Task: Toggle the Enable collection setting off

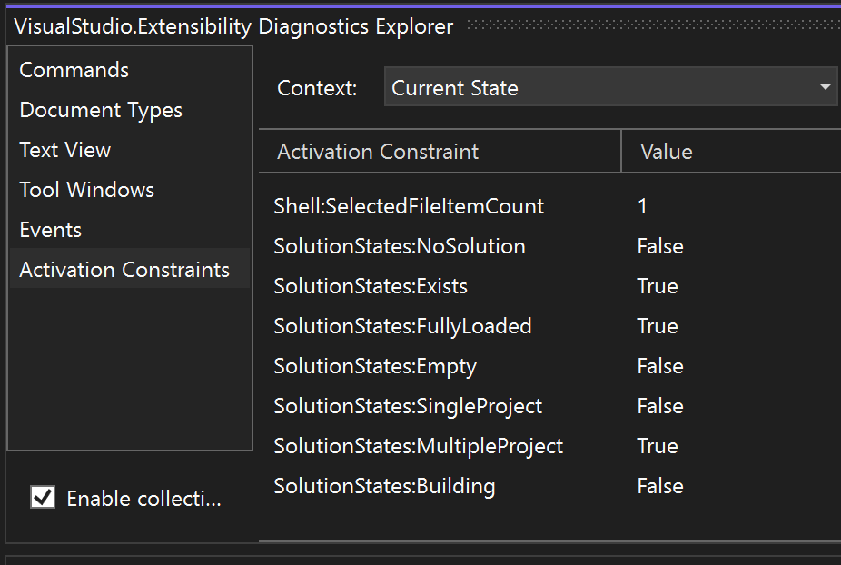Action: click(x=42, y=498)
